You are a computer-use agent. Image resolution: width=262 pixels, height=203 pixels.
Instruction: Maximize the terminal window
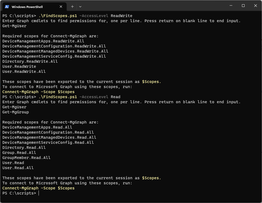243,6
